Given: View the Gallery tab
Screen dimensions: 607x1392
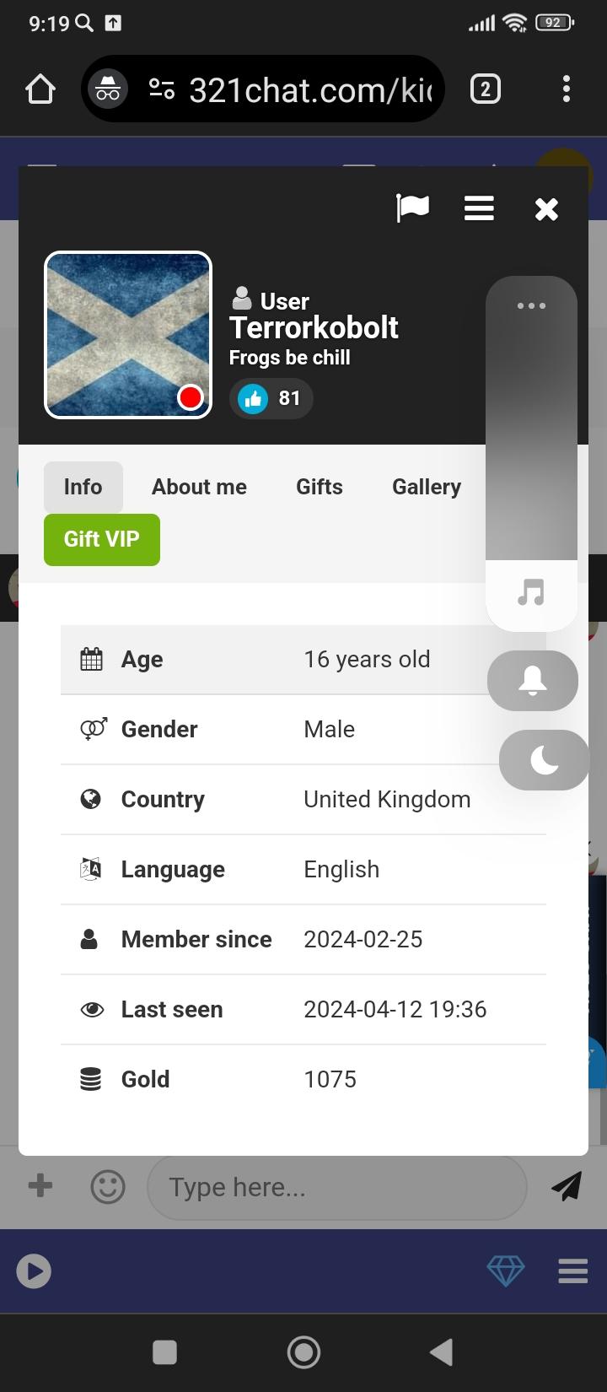Looking at the screenshot, I should coord(427,487).
